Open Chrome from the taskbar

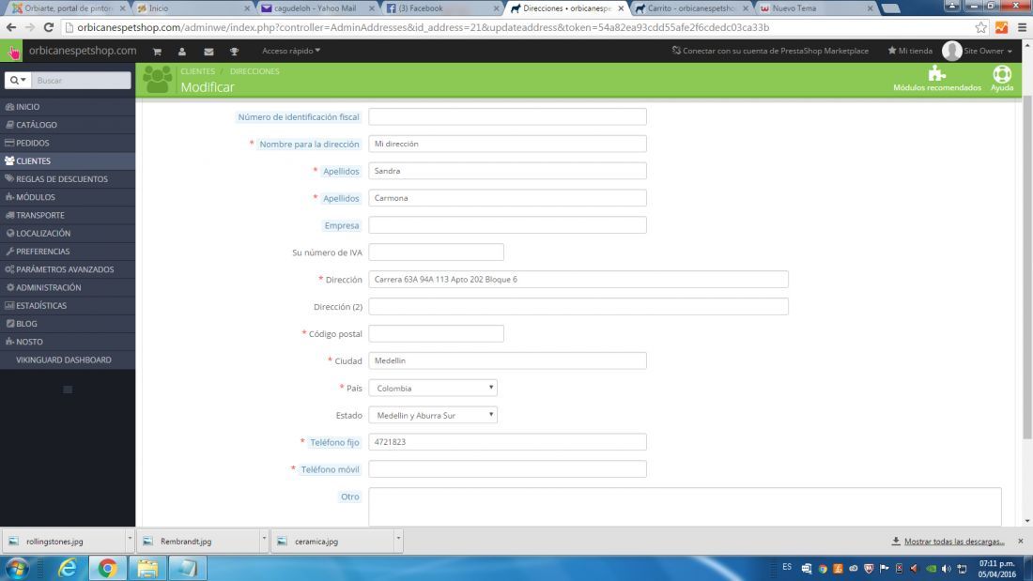(x=107, y=568)
